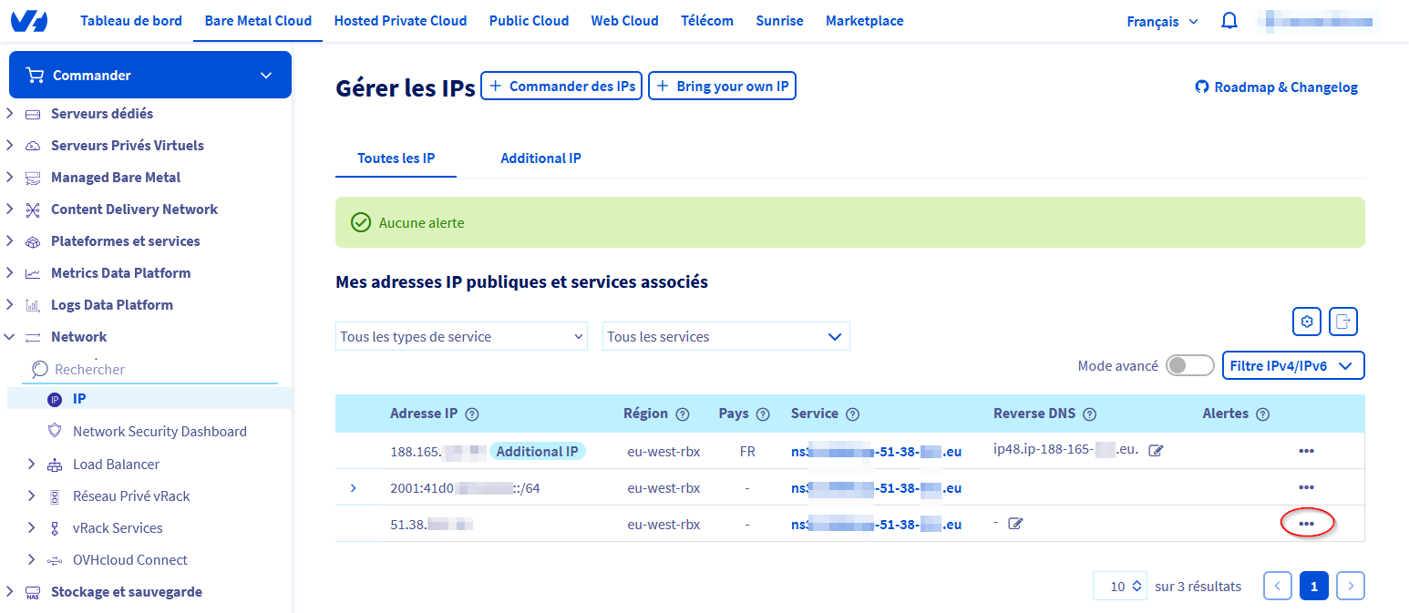
Task: Open the Sunrise menu item
Action: 780,20
